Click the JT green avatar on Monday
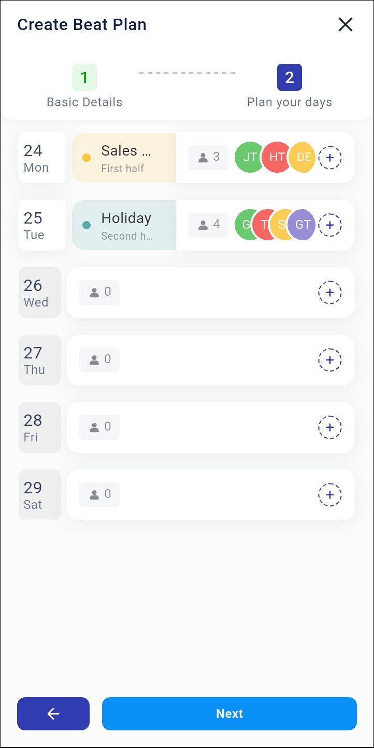The image size is (374, 748). (x=247, y=157)
